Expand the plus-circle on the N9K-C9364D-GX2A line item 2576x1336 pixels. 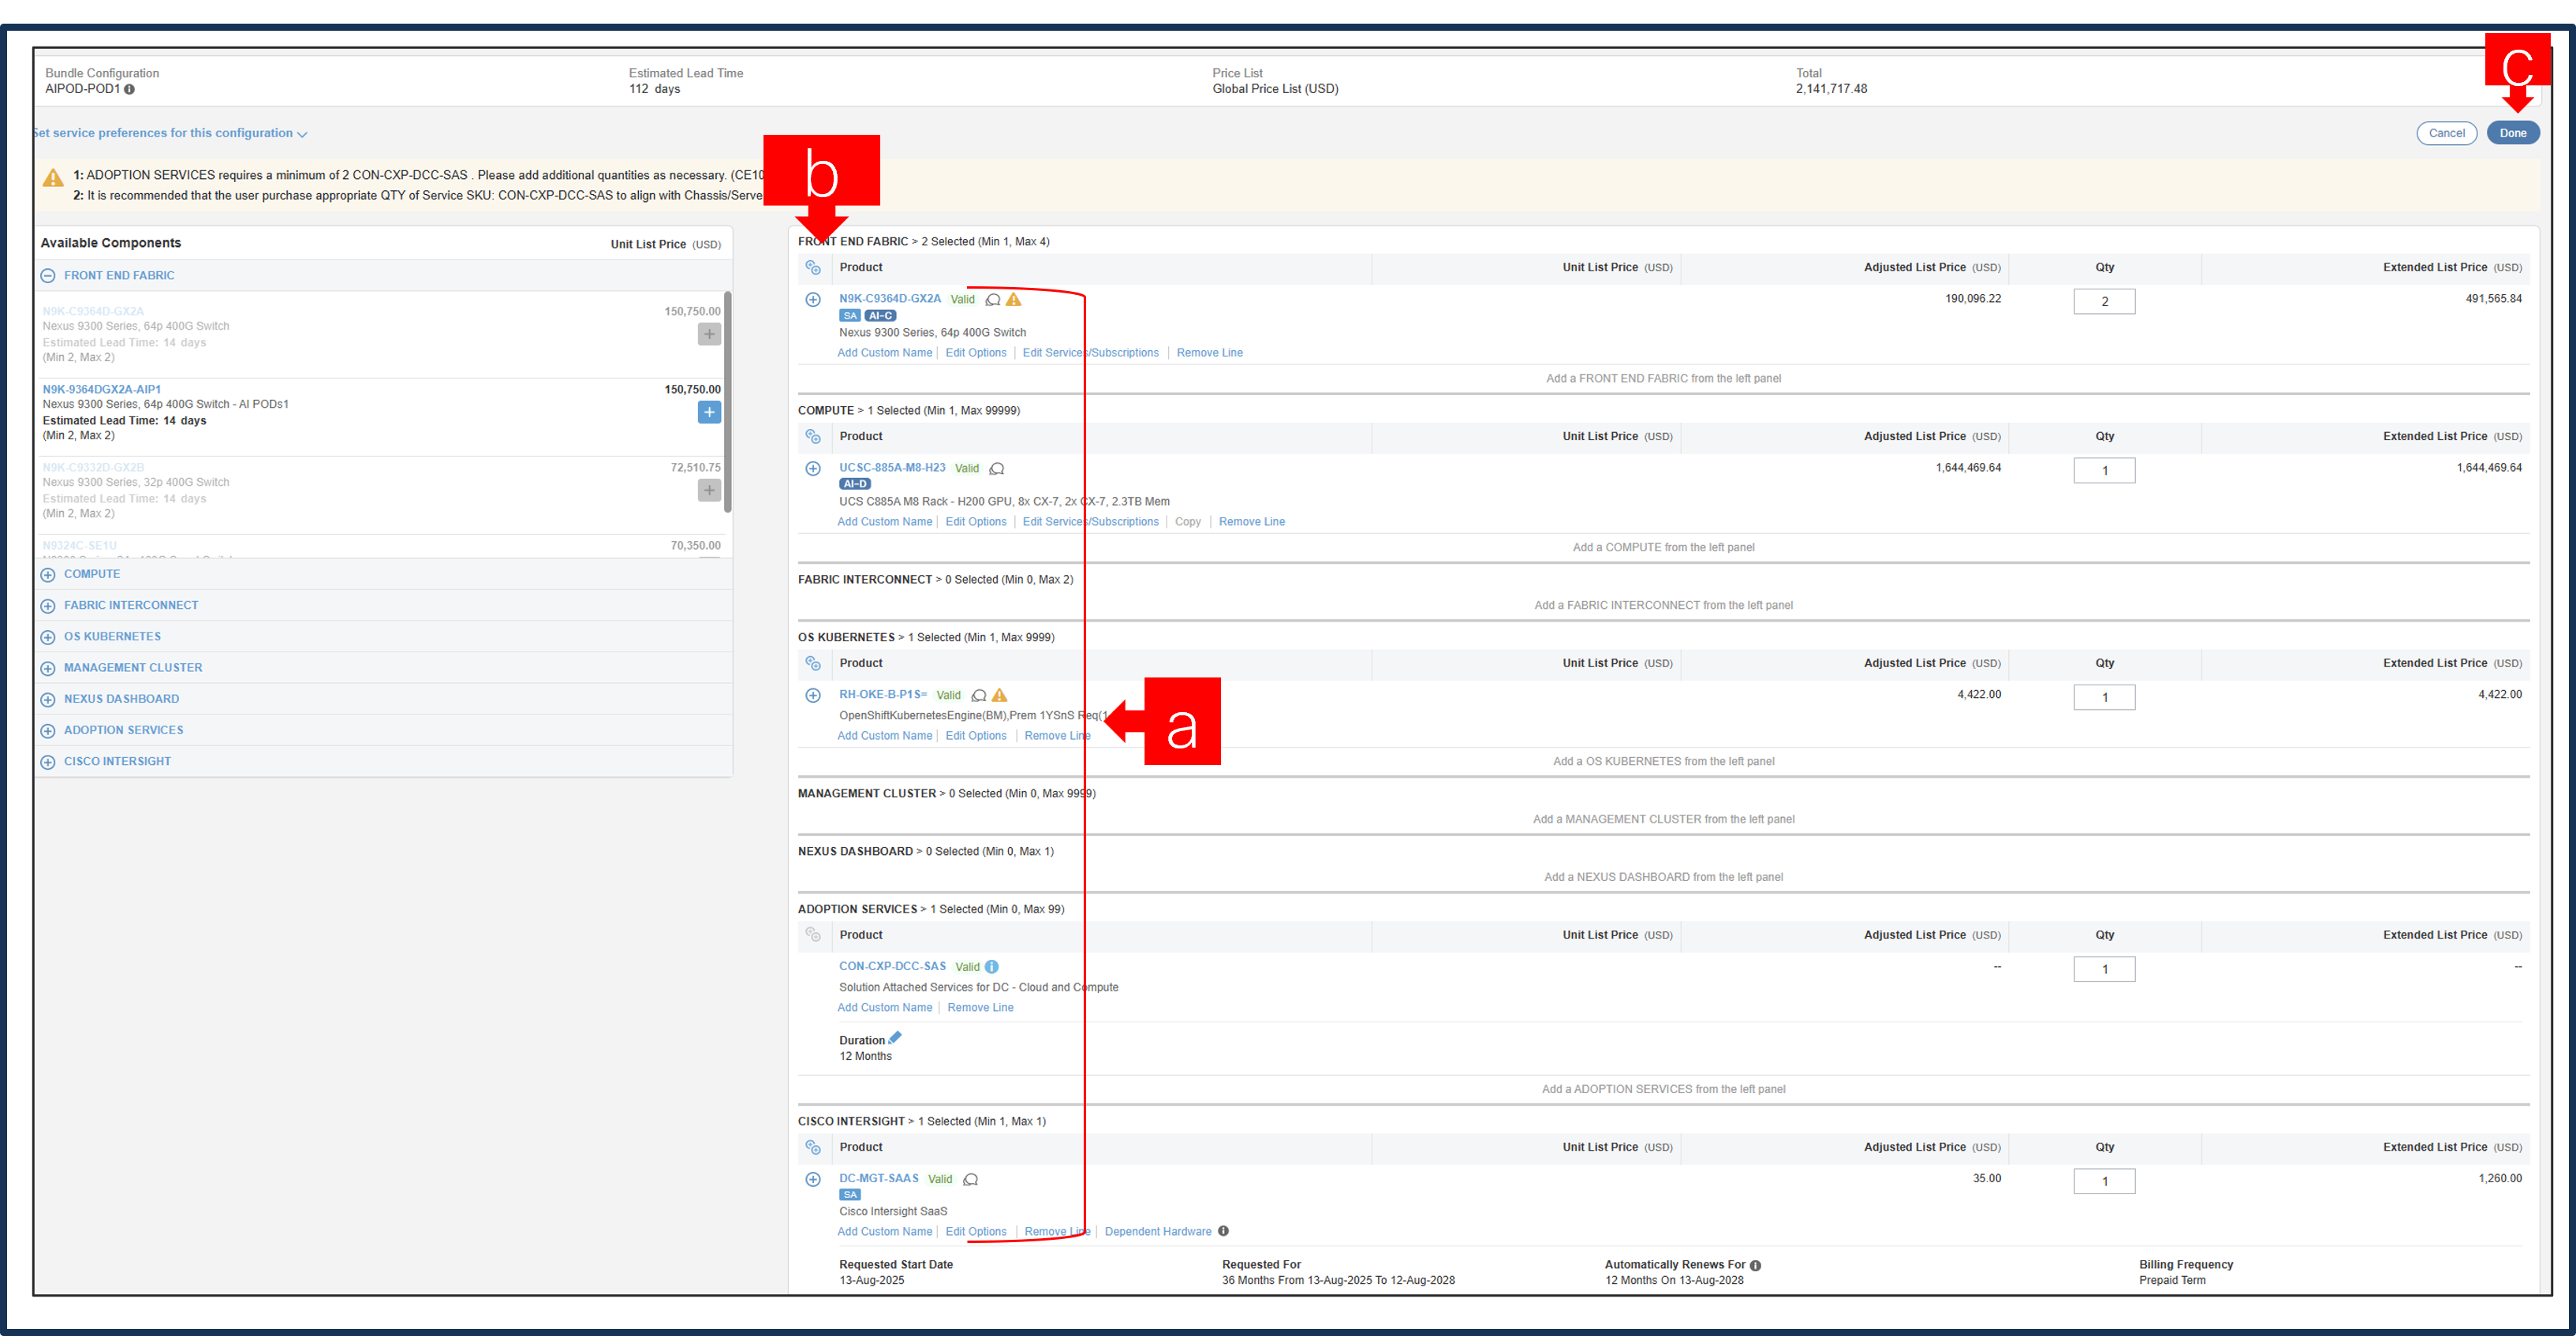pos(813,298)
